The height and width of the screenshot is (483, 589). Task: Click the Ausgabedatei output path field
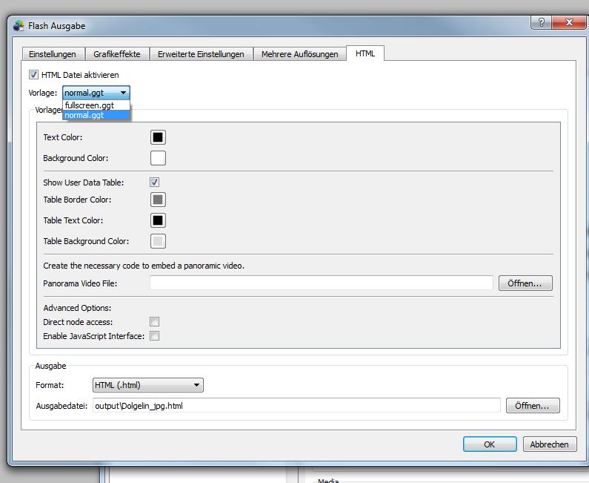296,405
